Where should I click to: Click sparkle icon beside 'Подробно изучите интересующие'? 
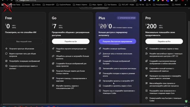click(53, 48)
